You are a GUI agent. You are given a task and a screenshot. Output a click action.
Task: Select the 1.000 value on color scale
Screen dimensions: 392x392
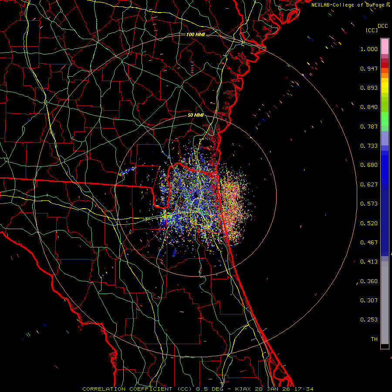tap(369, 49)
